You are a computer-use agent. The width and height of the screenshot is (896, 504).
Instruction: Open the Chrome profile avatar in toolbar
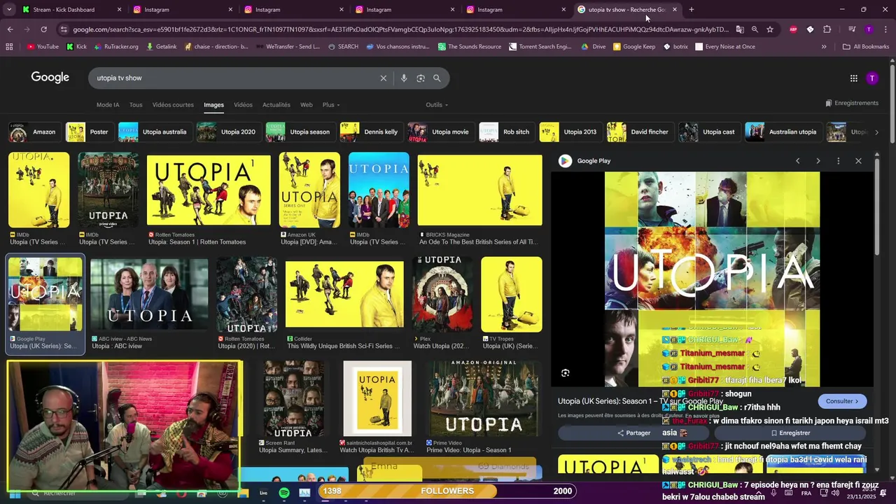tap(869, 29)
